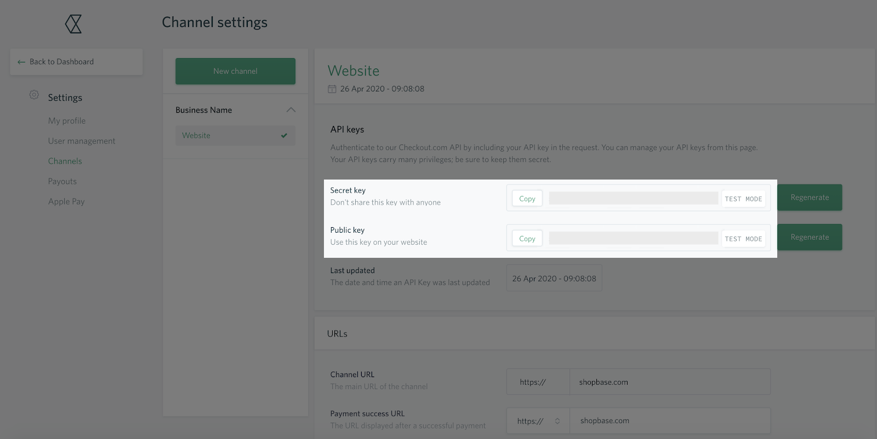Collapse the Business Name section chevron
The height and width of the screenshot is (439, 877).
[x=291, y=110]
